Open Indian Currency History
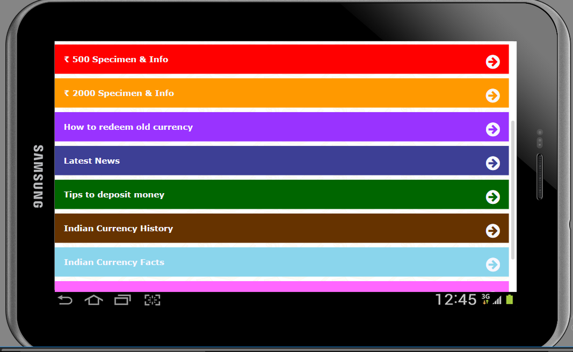This screenshot has height=352, width=573. (x=282, y=228)
